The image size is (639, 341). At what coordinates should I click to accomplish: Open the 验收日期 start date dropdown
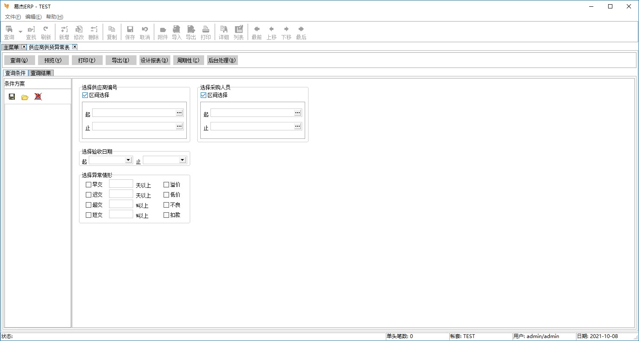pos(128,160)
